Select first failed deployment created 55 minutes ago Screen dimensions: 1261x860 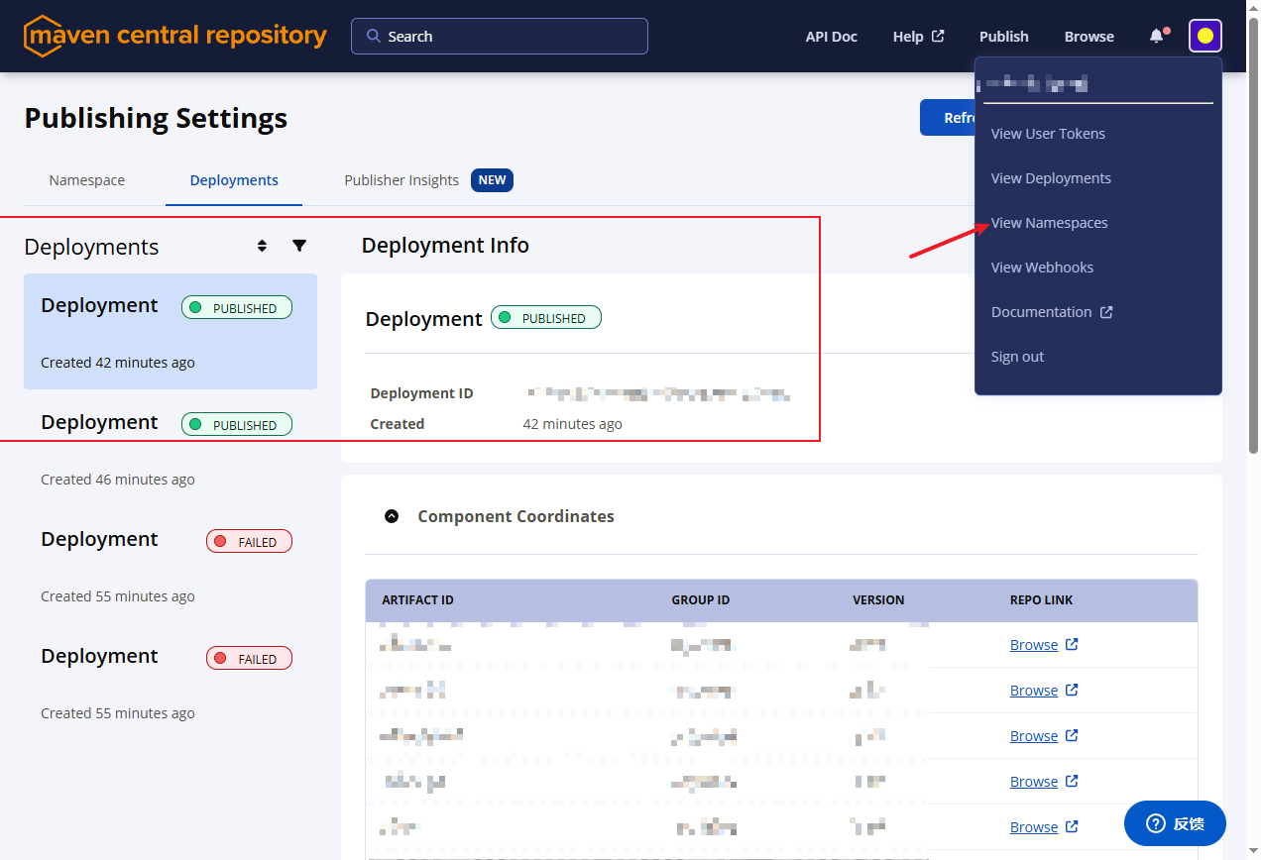[171, 566]
